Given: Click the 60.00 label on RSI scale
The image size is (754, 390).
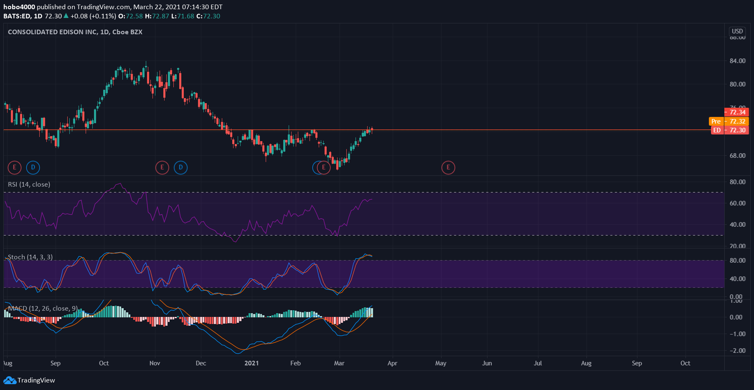Looking at the screenshot, I should [737, 203].
